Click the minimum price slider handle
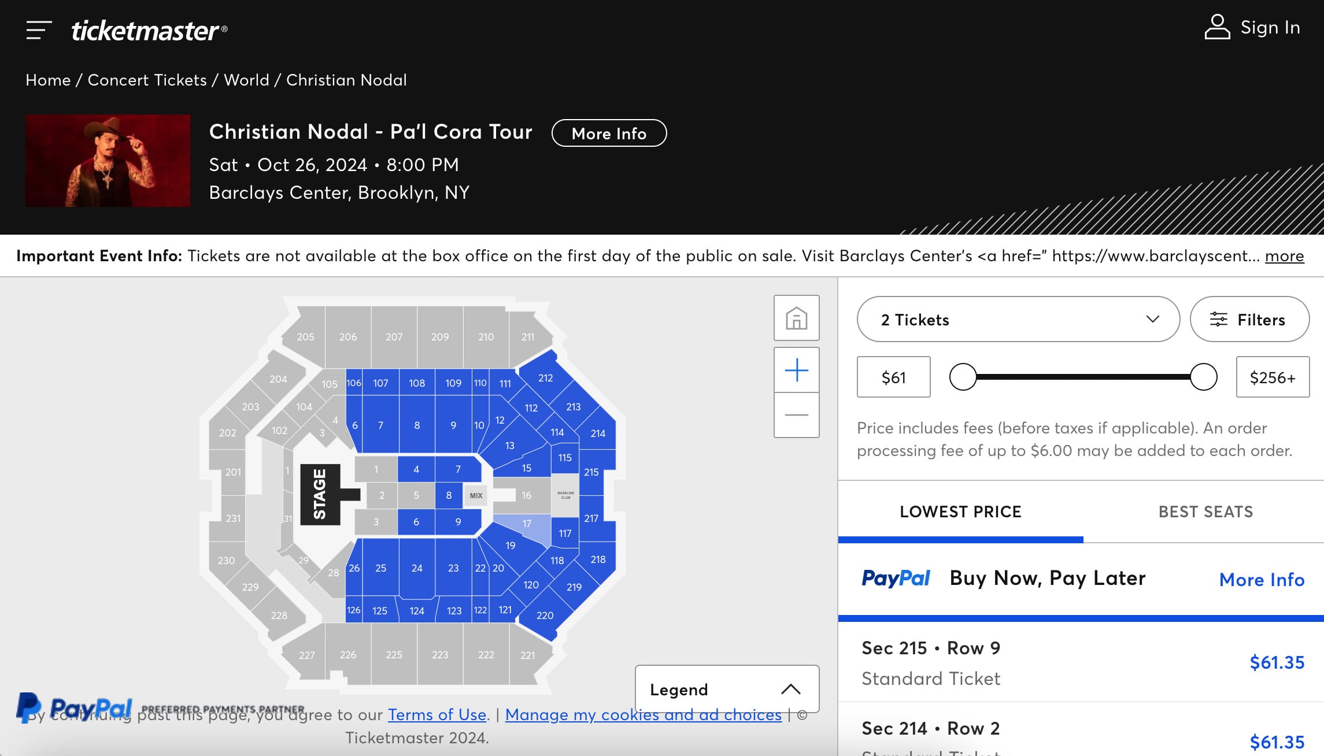The width and height of the screenshot is (1324, 756). [963, 377]
